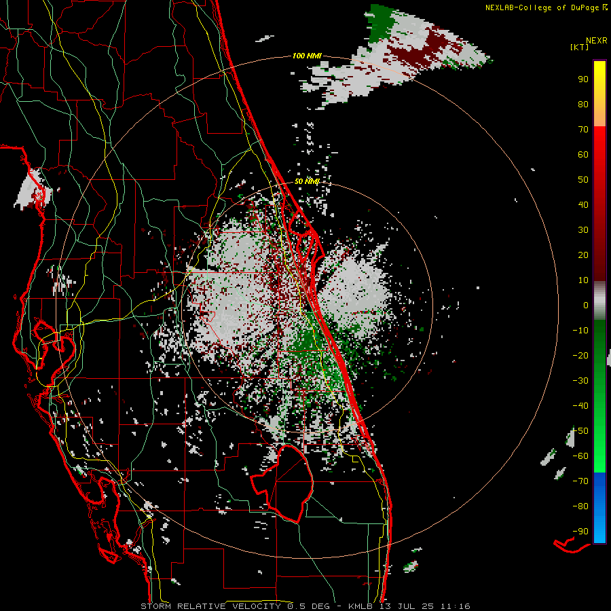Click the positive 60 knot scale label
The width and height of the screenshot is (611, 611).
pyautogui.click(x=583, y=155)
